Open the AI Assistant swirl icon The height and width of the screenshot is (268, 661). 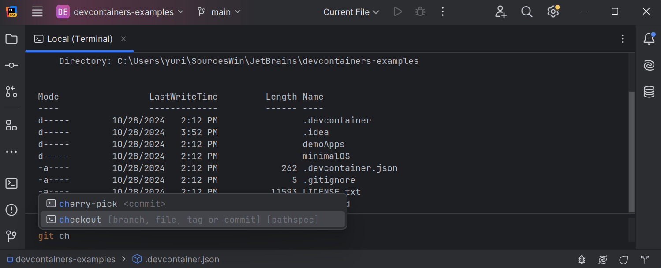point(649,65)
